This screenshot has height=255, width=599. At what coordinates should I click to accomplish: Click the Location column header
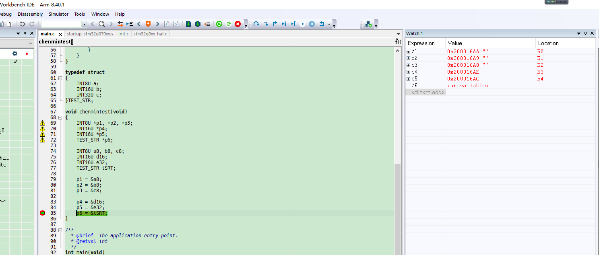tap(565, 43)
